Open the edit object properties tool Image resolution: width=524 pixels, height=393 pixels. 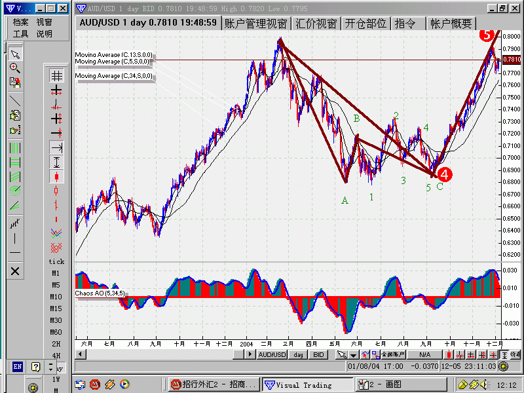15,115
